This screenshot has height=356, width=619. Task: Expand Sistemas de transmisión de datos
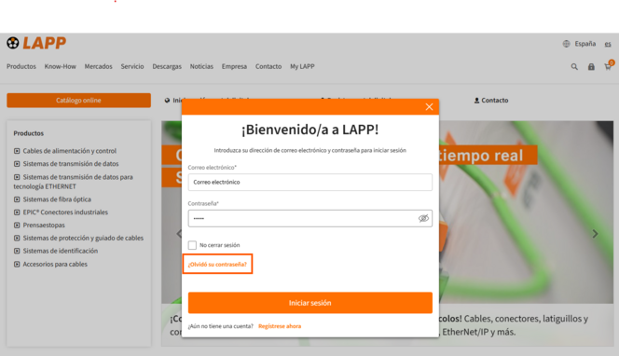(x=66, y=164)
